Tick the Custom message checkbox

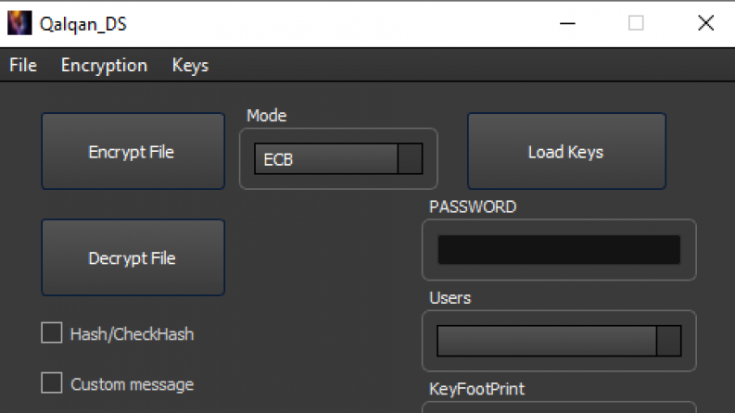click(52, 383)
